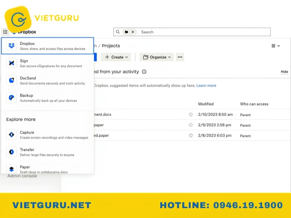Open the file ending in ment.docx

[103, 114]
